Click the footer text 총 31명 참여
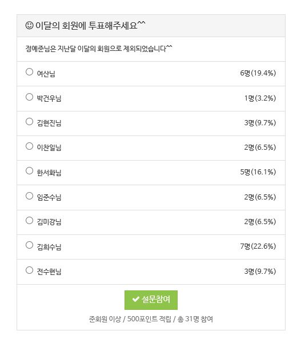 [195, 319]
